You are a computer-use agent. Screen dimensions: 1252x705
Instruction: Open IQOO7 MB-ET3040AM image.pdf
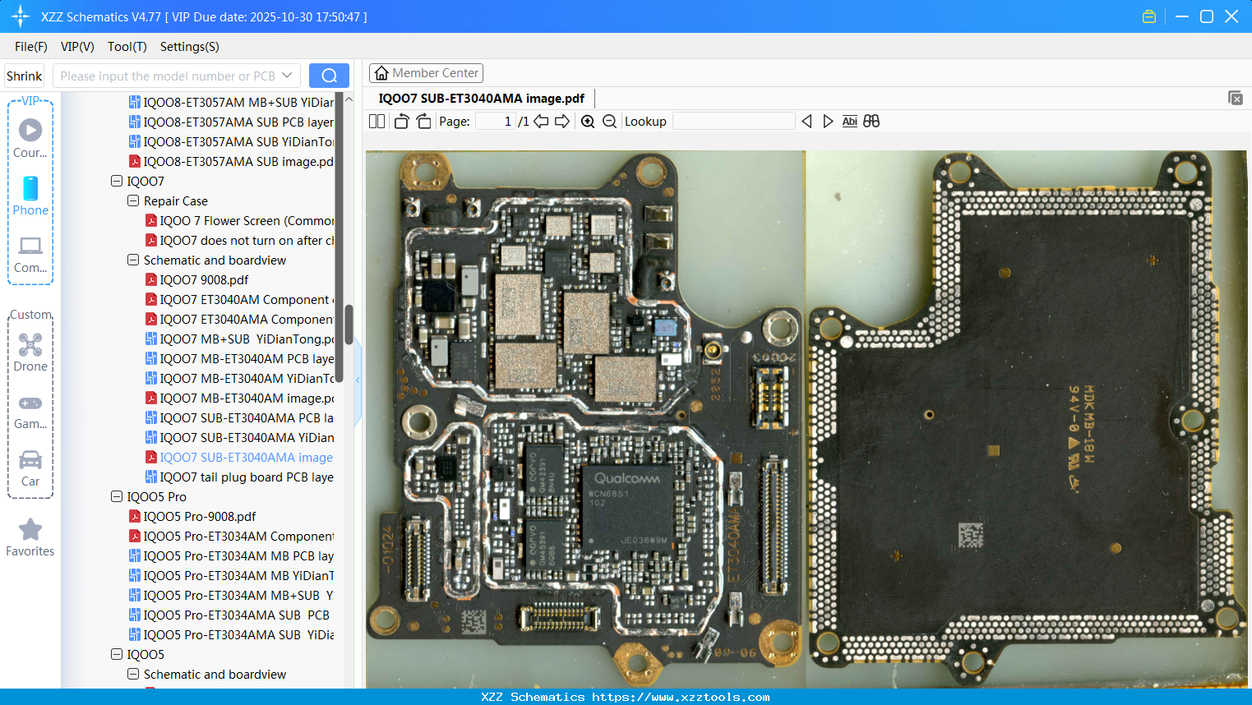coord(247,398)
